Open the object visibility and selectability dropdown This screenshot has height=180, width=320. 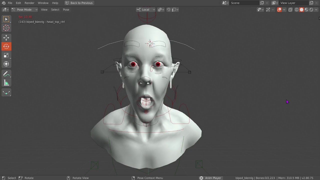[x=260, y=9]
